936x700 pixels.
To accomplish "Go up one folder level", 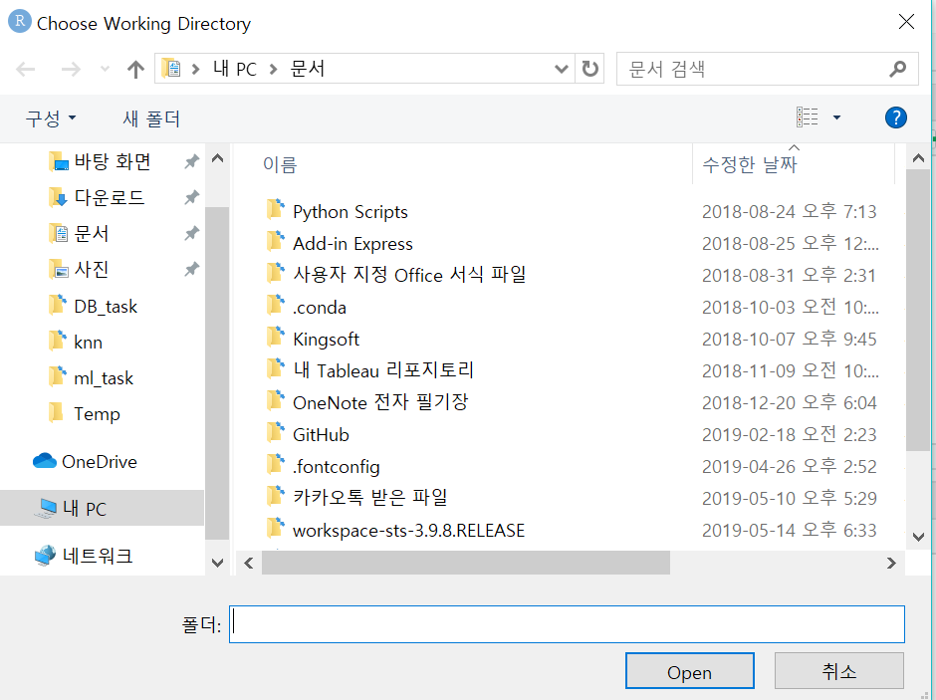I will pos(135,70).
